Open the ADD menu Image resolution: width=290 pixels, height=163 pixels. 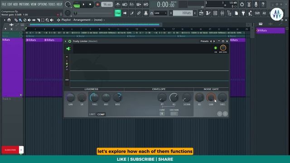click(x=15, y=4)
